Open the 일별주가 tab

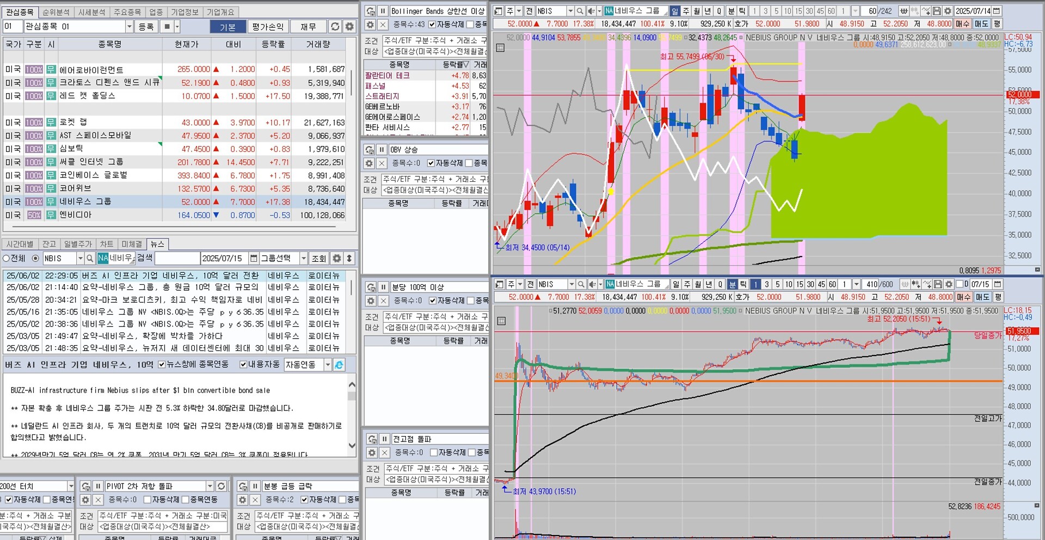coord(78,244)
